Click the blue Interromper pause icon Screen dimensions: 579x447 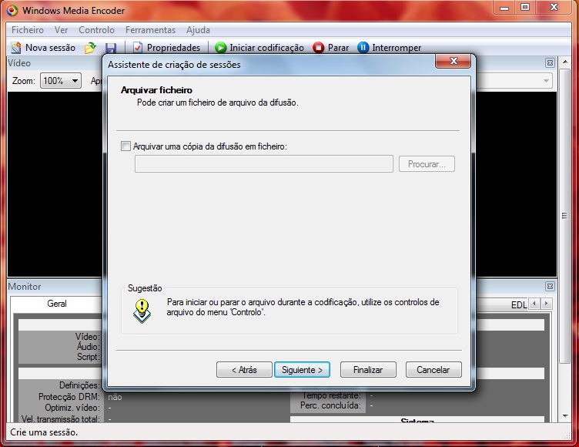(363, 48)
